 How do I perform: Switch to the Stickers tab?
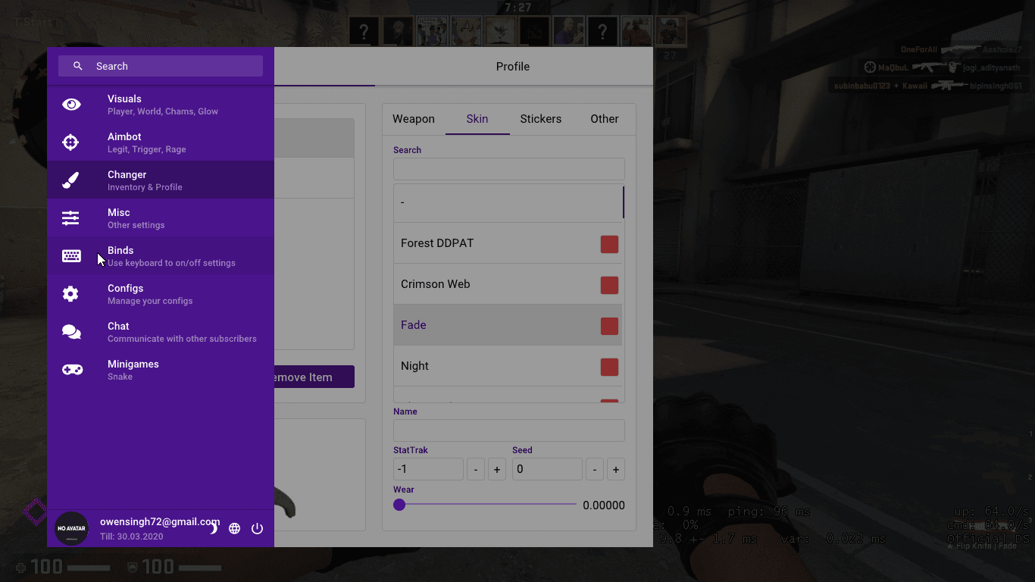tap(541, 119)
